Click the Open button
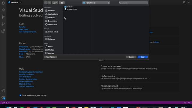 click(143, 57)
